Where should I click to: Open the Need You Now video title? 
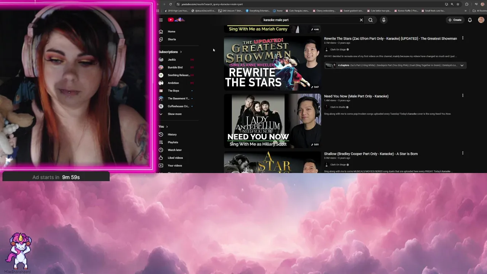click(356, 96)
